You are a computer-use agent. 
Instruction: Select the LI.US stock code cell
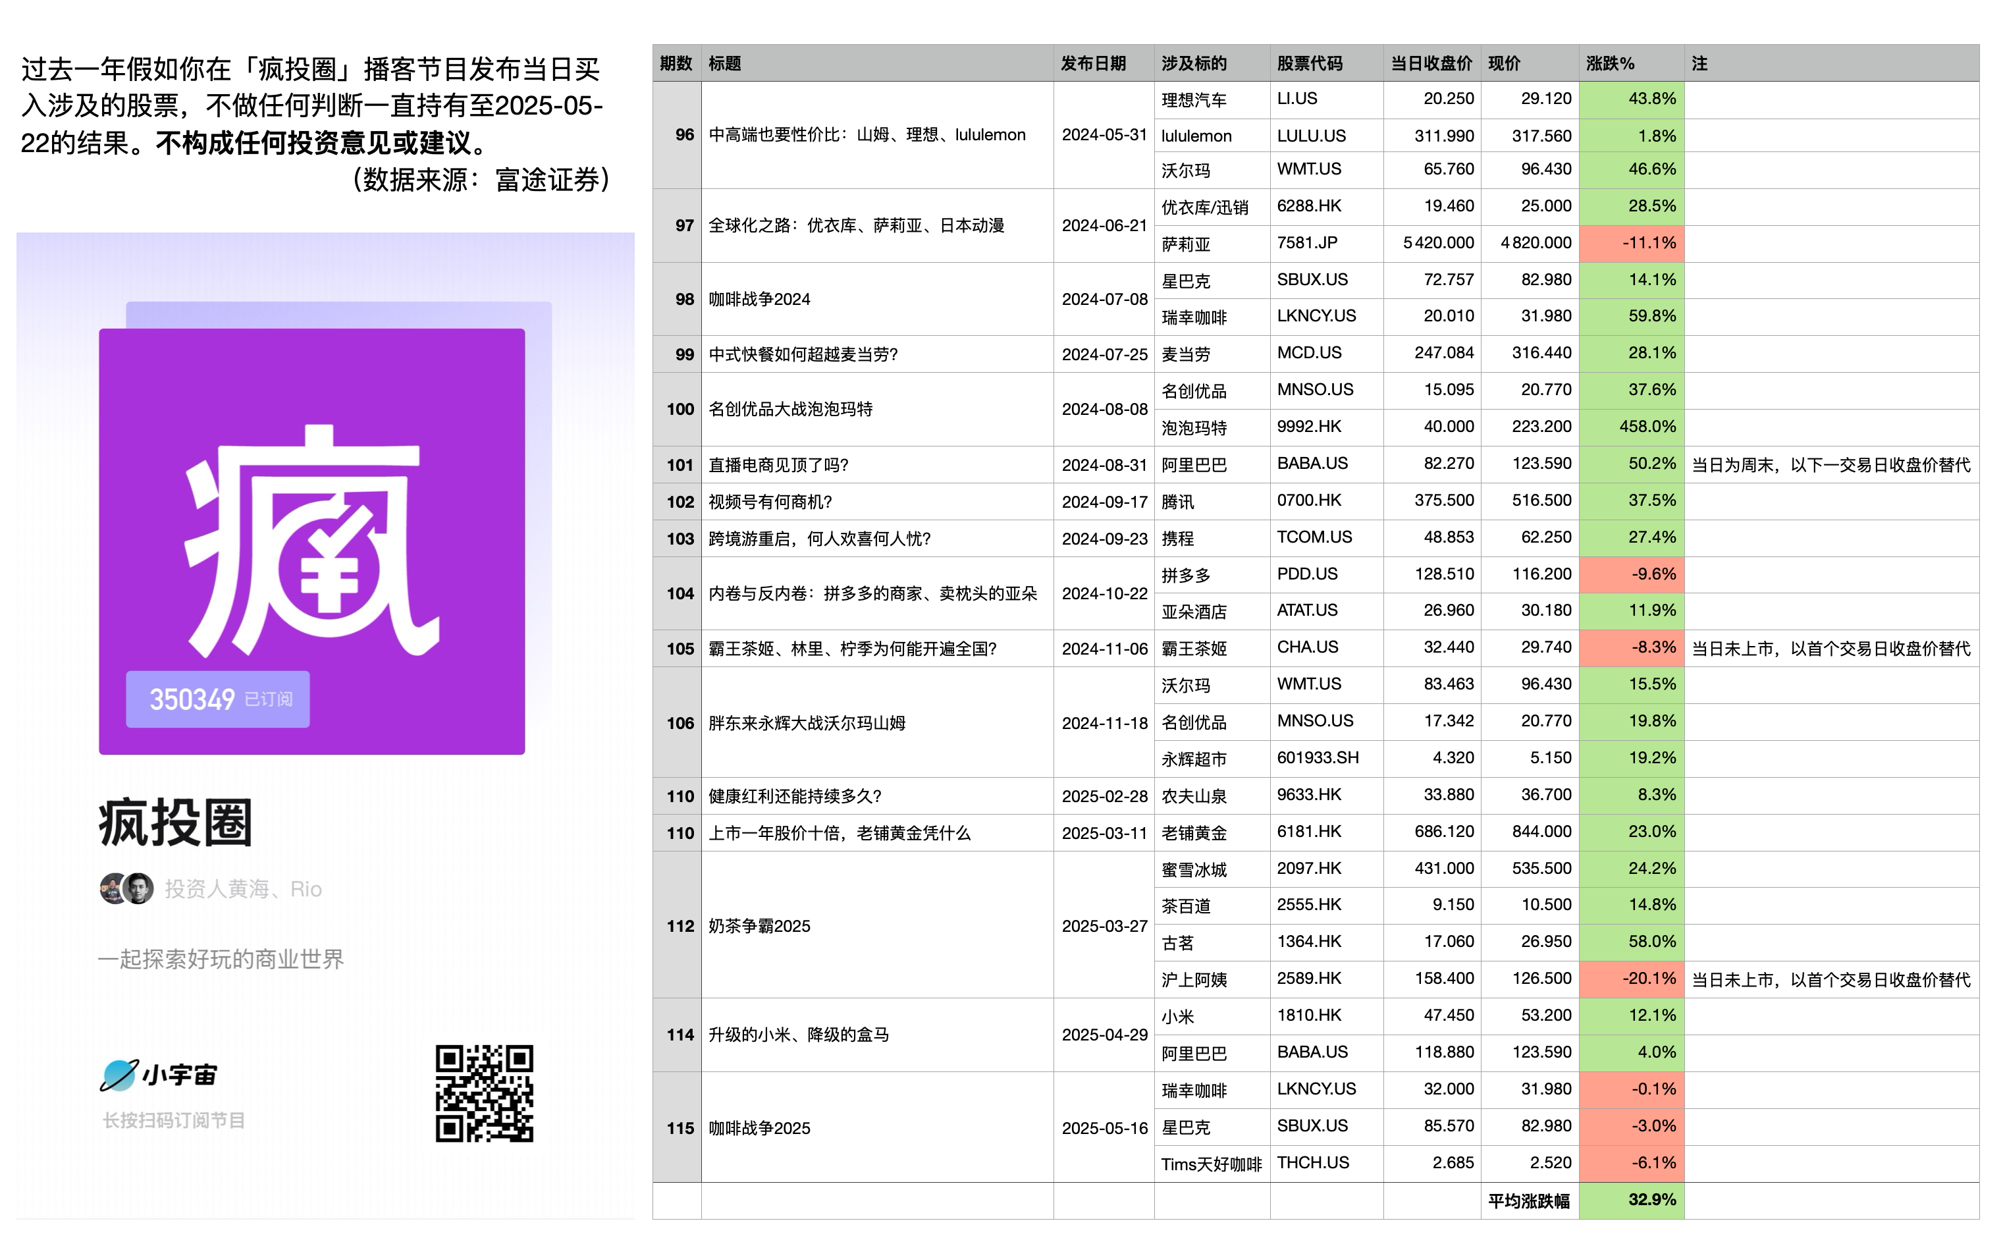point(1326,99)
